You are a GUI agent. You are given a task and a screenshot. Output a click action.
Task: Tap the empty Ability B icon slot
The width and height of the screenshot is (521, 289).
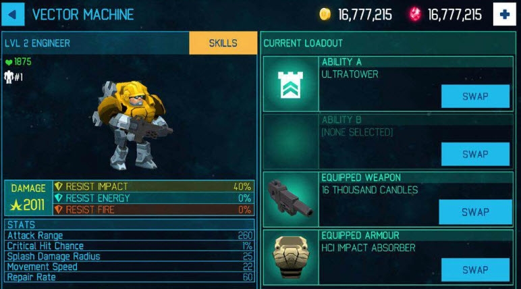click(x=290, y=142)
